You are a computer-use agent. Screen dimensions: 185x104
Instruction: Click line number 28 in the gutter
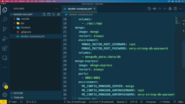point(65,61)
